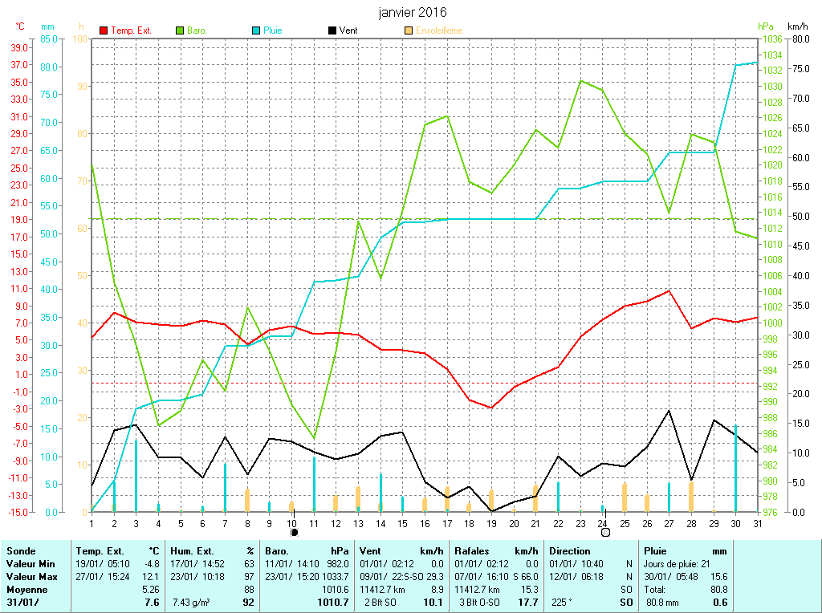Select the Rafales column header

click(473, 551)
